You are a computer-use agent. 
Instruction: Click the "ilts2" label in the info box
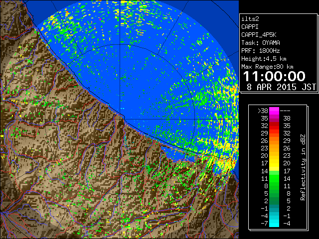coord(250,19)
